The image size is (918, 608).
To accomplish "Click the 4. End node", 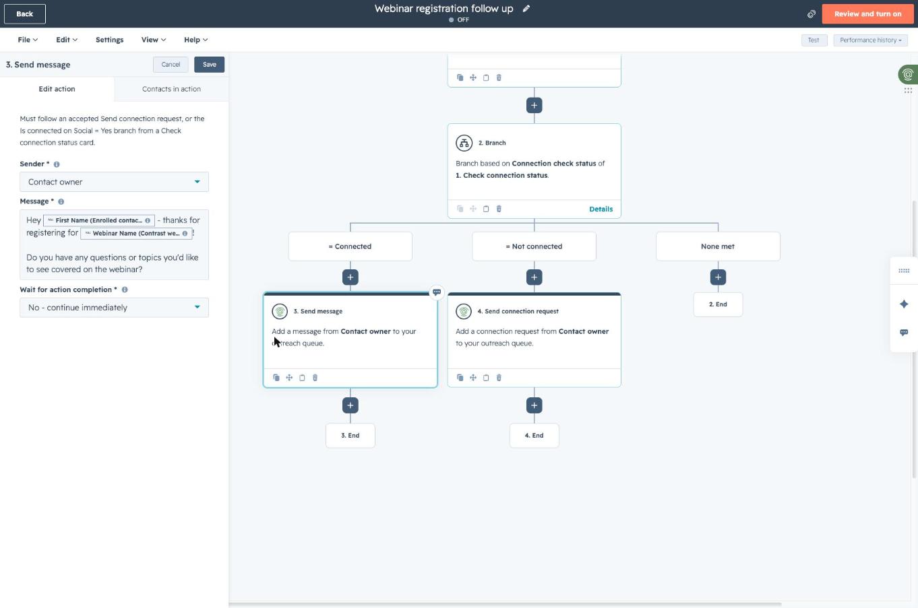I will pyautogui.click(x=534, y=436).
